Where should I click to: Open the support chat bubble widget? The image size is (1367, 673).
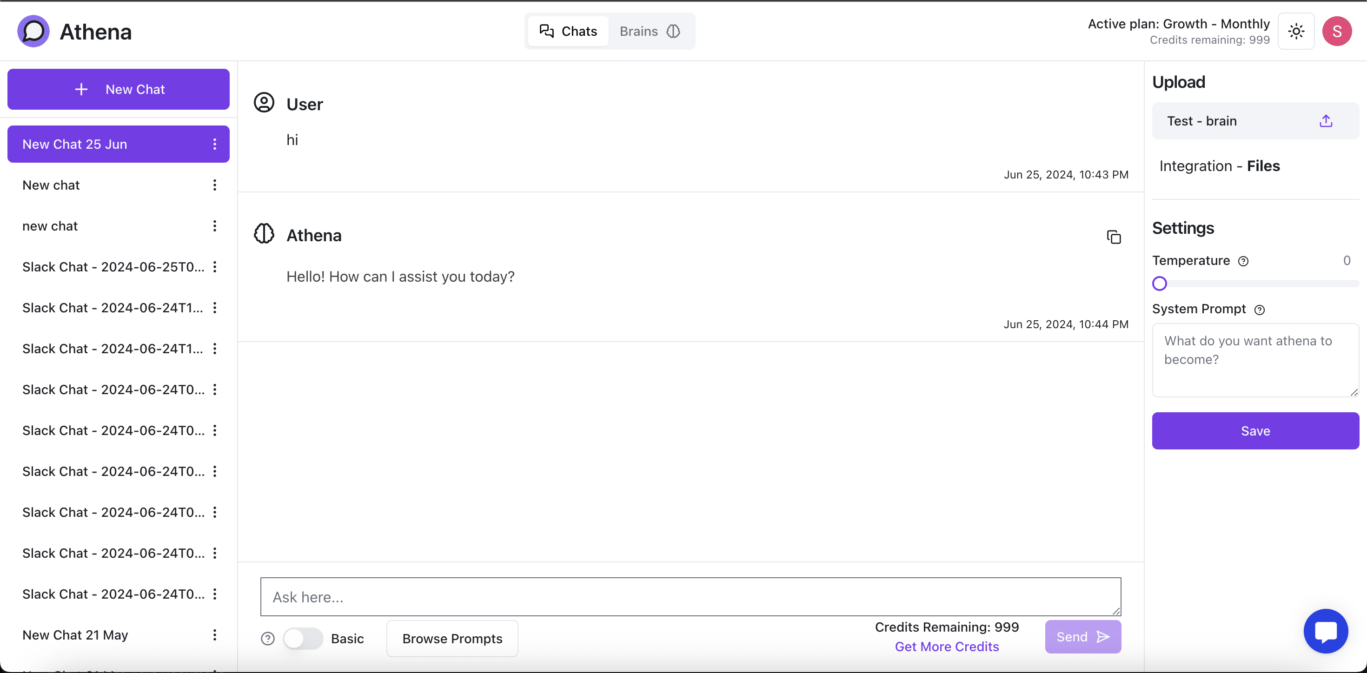1325,631
